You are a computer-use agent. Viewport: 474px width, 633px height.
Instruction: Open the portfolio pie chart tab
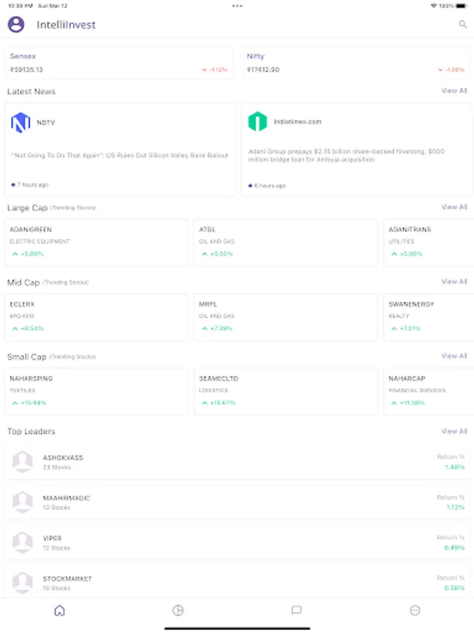(x=178, y=610)
